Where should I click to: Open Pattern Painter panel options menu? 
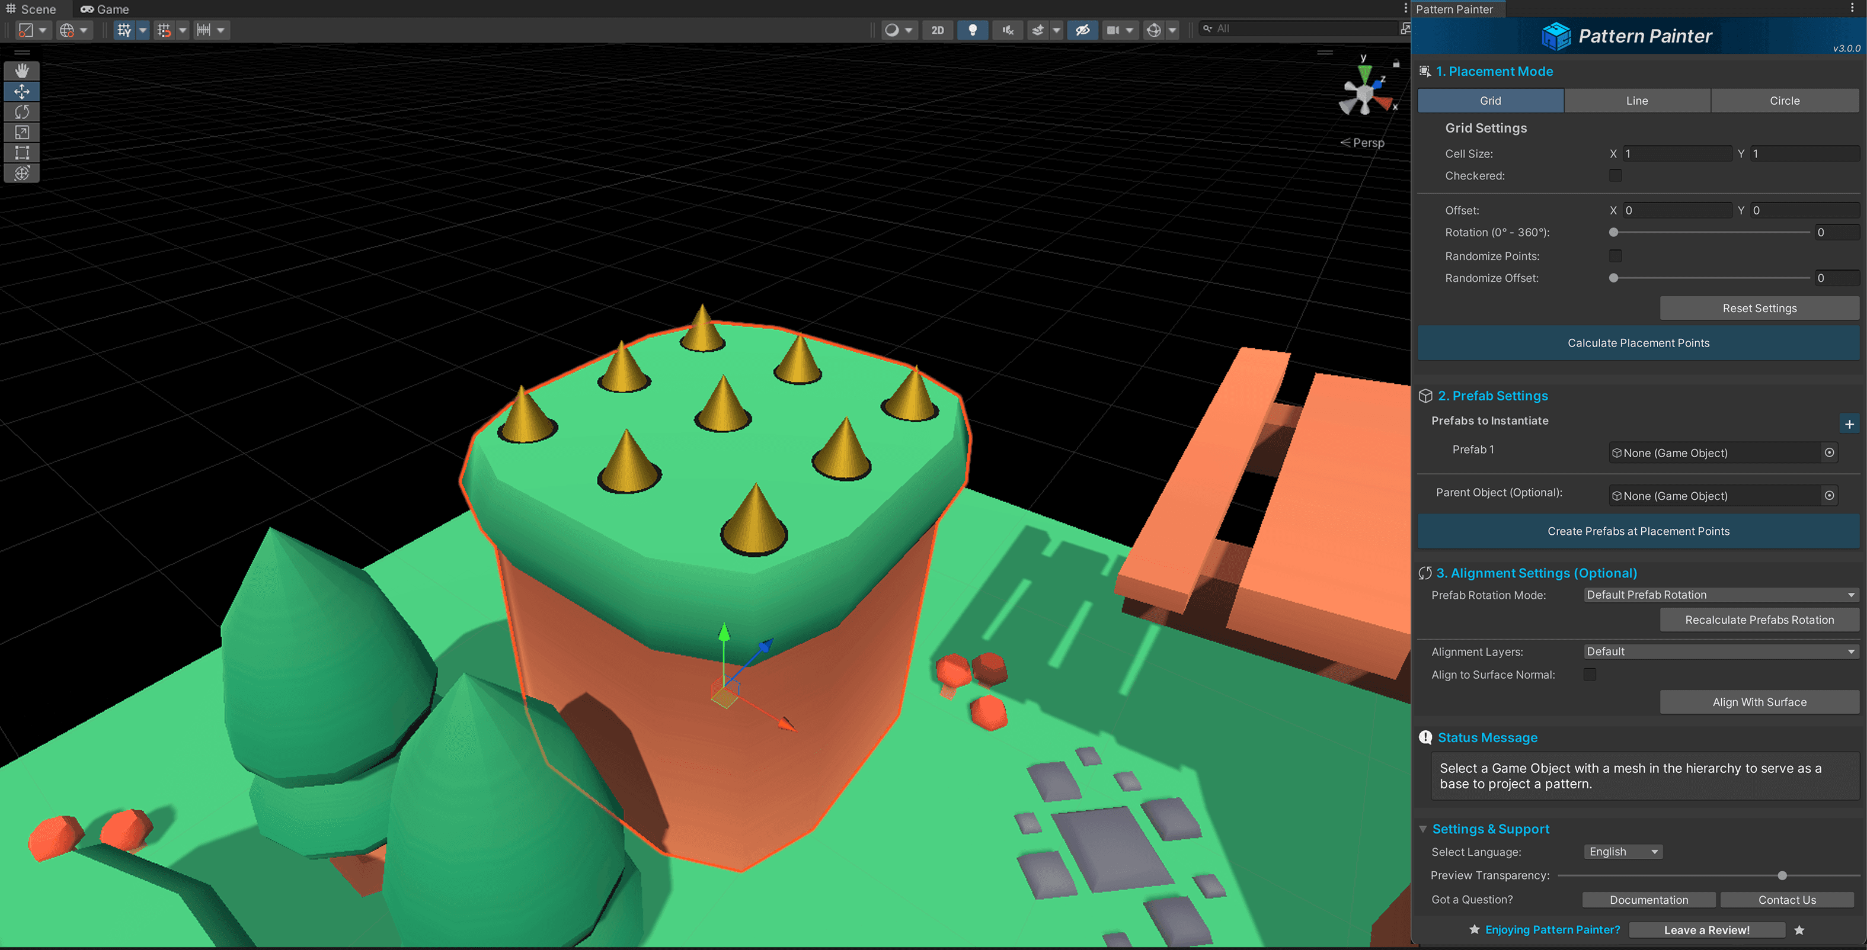[1852, 8]
